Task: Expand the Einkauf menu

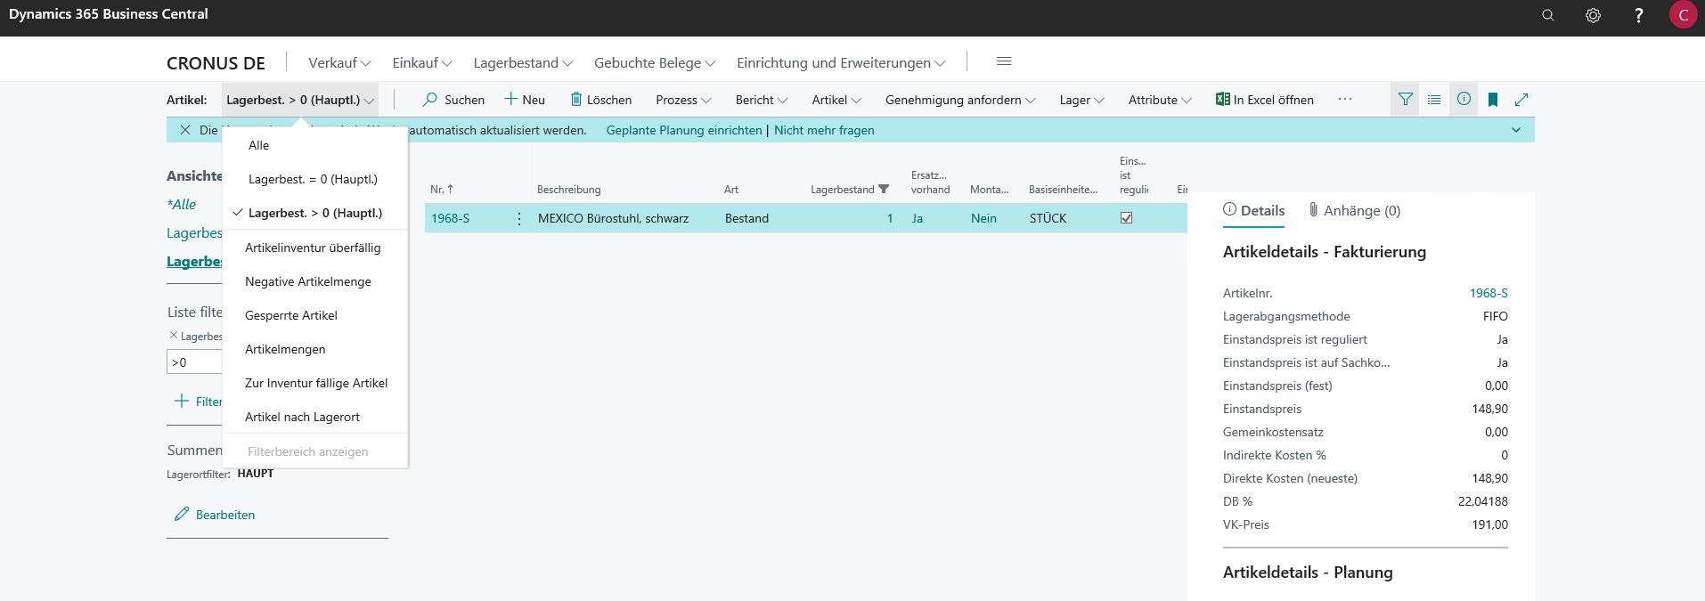Action: 422,62
